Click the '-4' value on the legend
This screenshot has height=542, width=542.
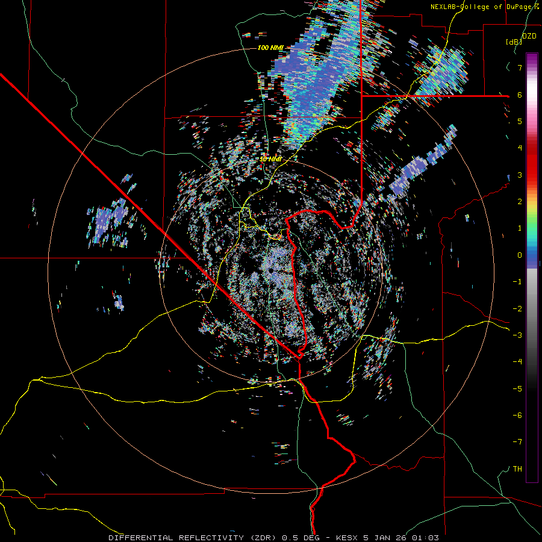[x=517, y=362]
